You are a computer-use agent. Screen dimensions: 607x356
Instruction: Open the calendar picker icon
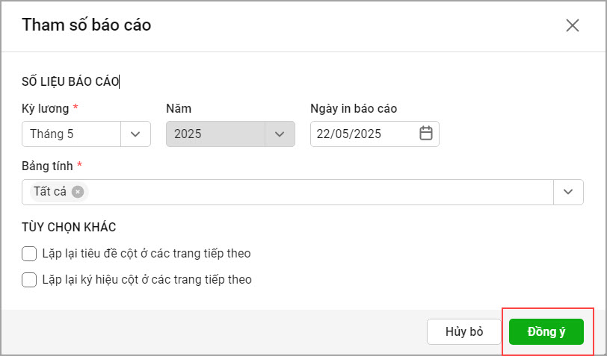click(426, 134)
